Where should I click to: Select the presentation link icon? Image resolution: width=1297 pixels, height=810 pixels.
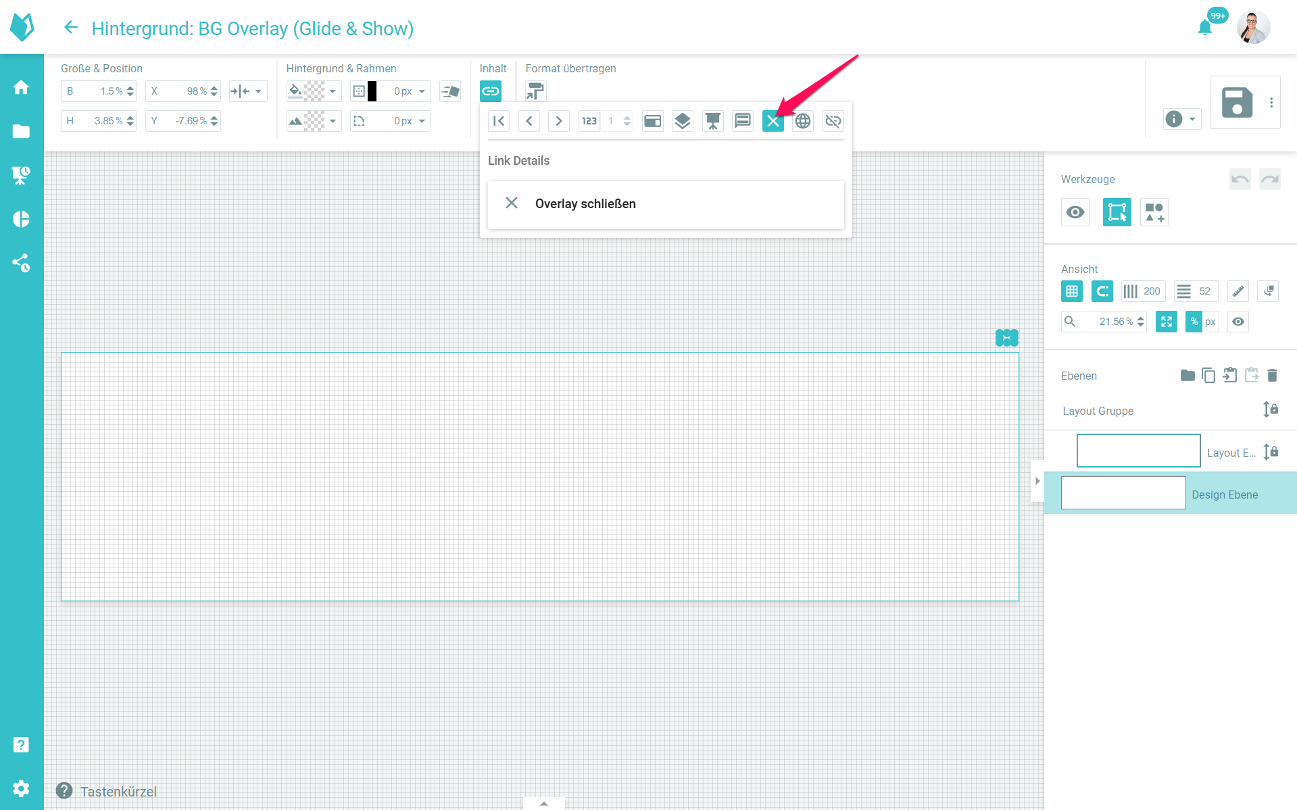712,121
